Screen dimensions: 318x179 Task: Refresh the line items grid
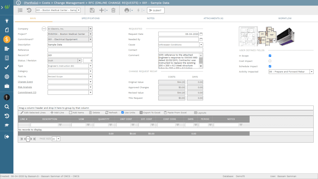tap(111, 112)
